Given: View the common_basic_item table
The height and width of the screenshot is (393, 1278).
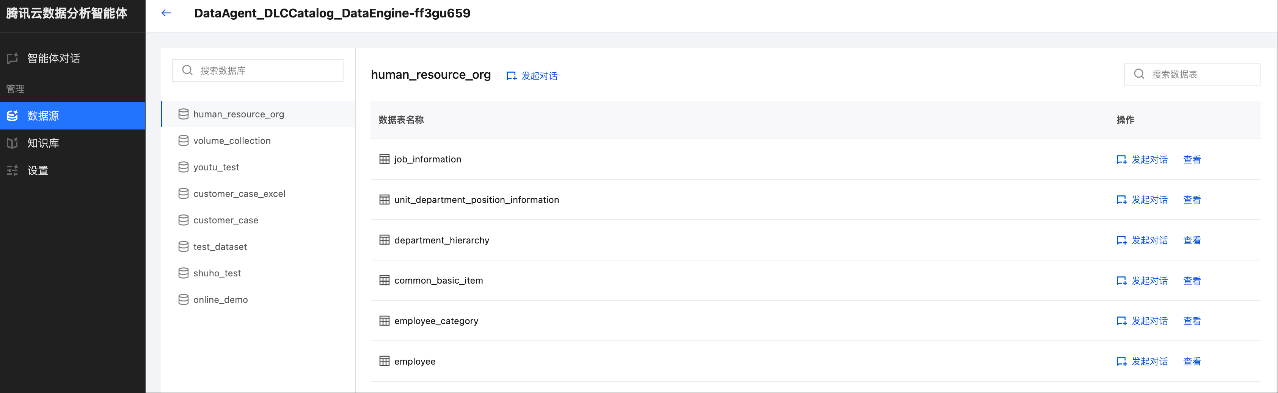Looking at the screenshot, I should click(x=1192, y=281).
